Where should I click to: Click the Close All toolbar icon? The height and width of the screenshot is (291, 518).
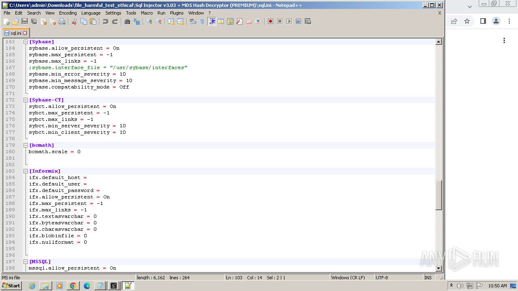[x=53, y=21]
